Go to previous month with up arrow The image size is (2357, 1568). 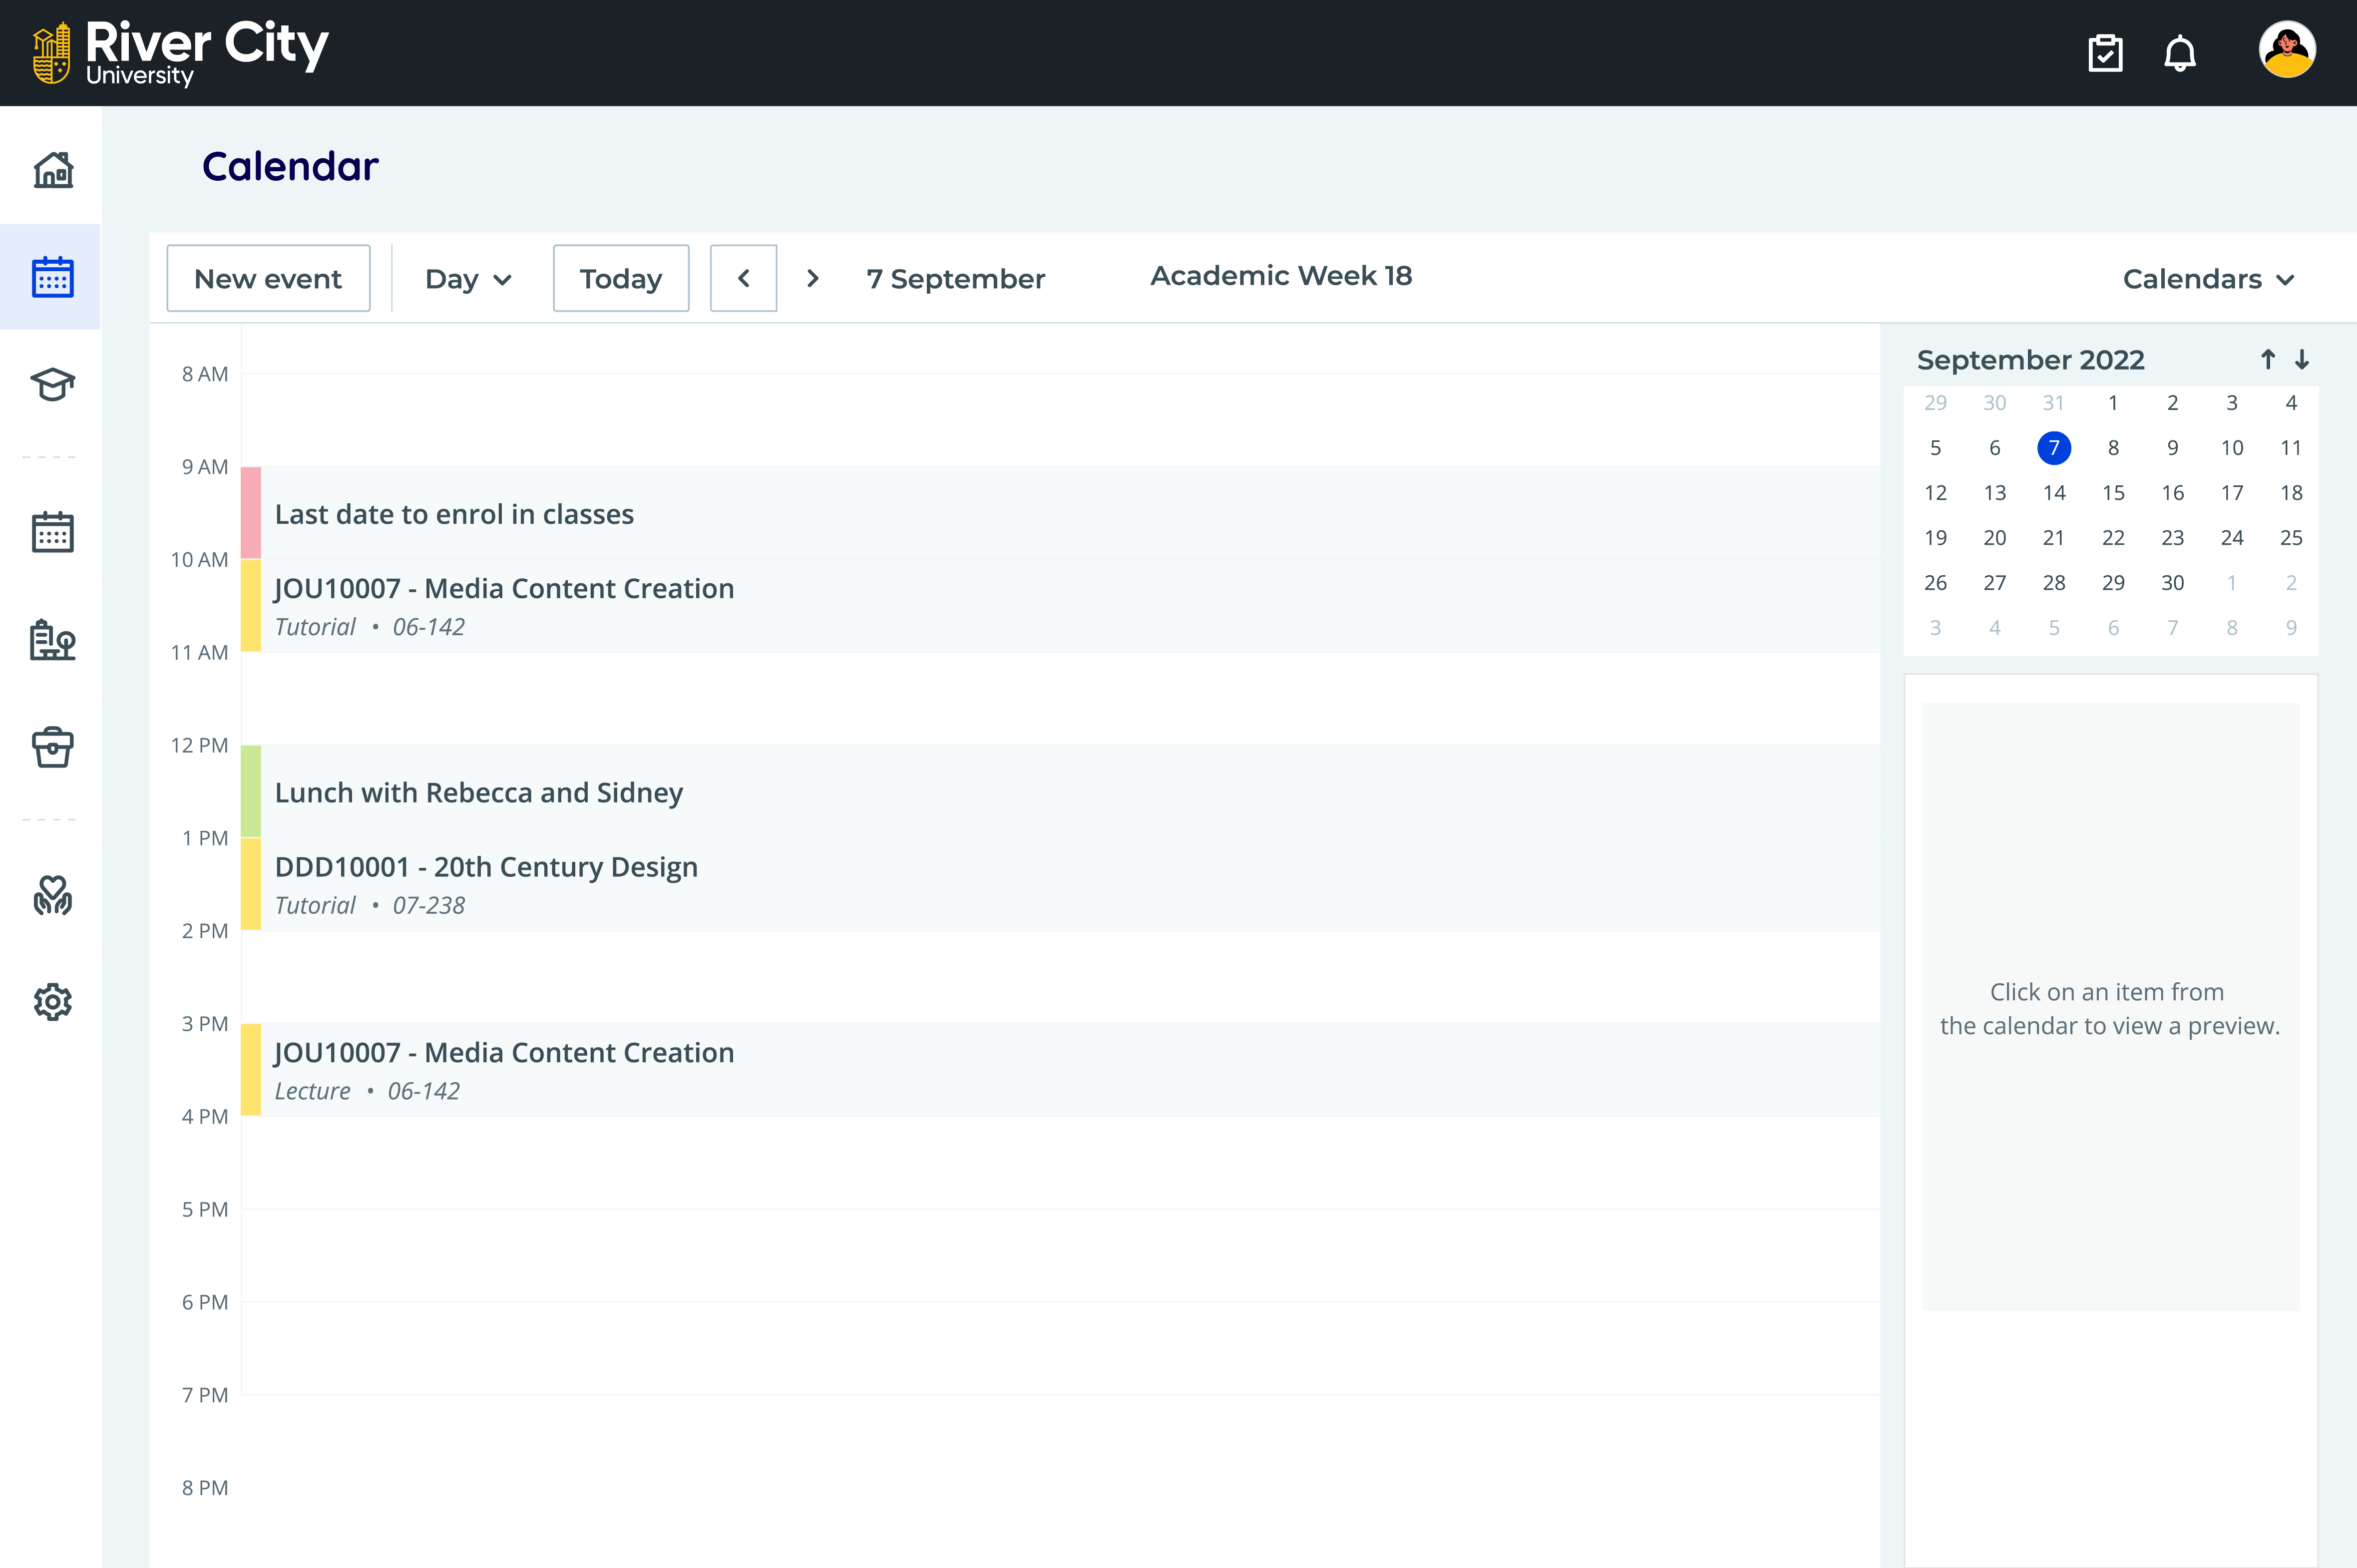click(2268, 359)
